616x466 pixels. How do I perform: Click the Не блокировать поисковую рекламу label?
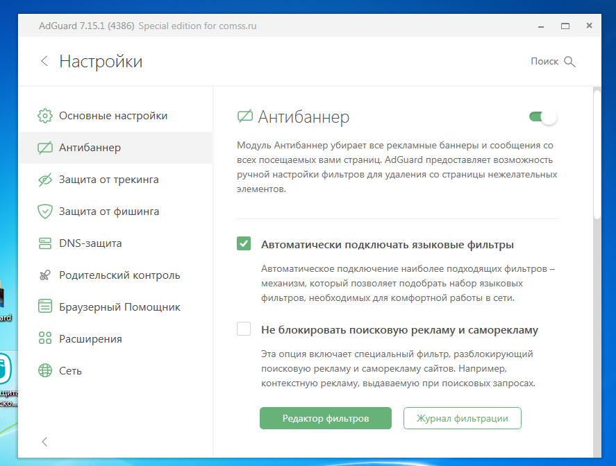click(399, 330)
